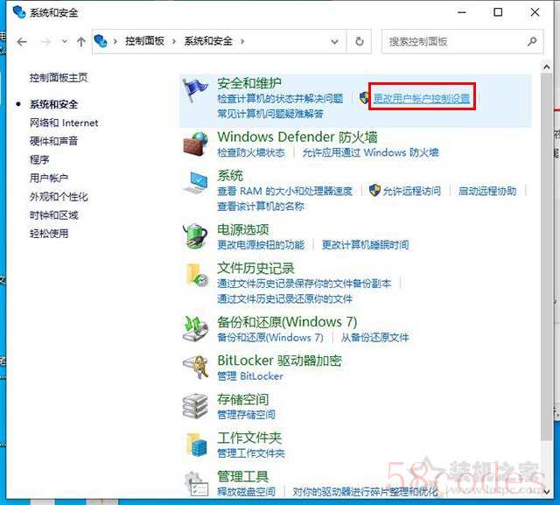Open 查看 RAM 的大小和处理器速度 link
The image size is (560, 505).
point(284,191)
